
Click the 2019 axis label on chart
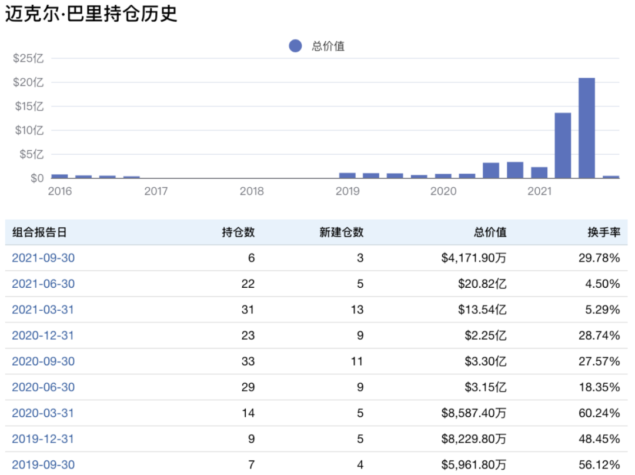tap(347, 191)
